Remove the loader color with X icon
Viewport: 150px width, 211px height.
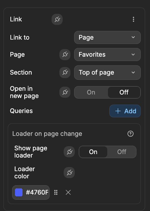click(68, 193)
